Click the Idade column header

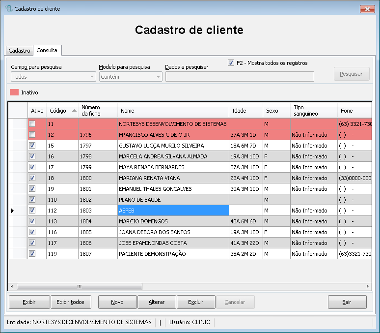pyautogui.click(x=246, y=111)
